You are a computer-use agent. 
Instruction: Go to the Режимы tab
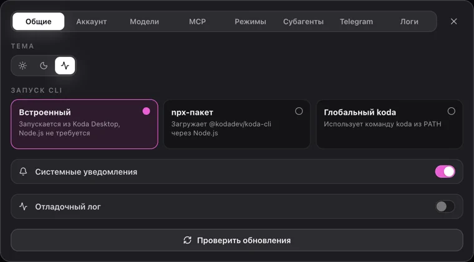(x=250, y=21)
